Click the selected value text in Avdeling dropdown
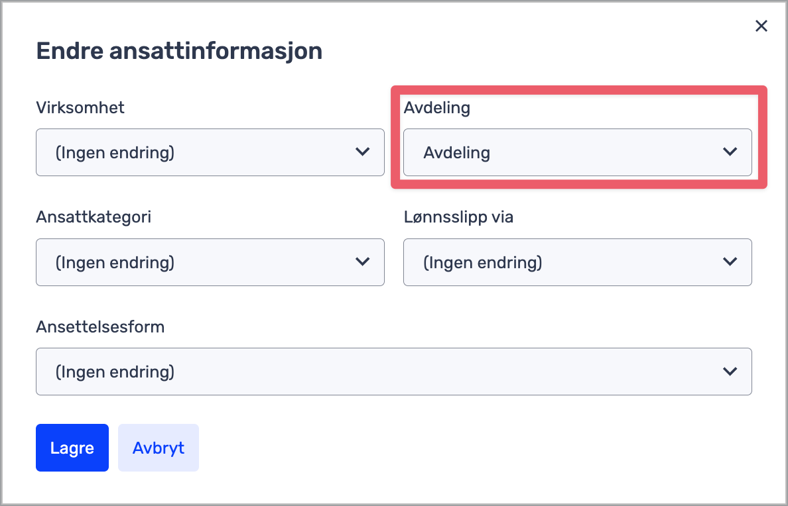This screenshot has height=506, width=788. tap(457, 153)
